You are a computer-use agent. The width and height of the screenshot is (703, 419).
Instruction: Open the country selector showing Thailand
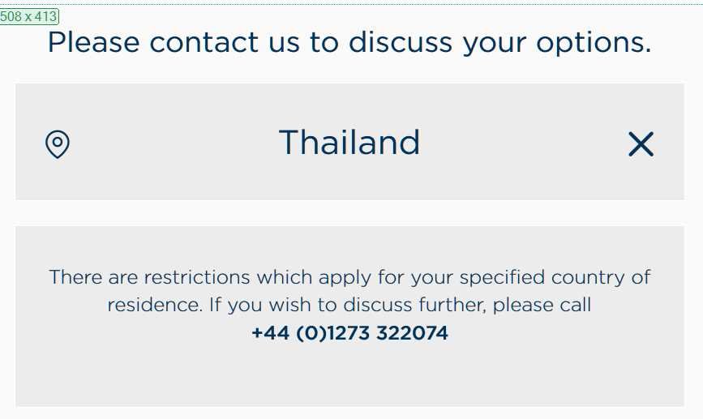349,142
